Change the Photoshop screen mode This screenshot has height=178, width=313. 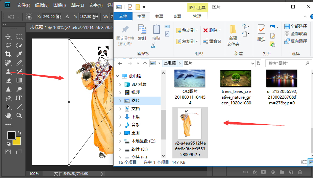pos(19,152)
